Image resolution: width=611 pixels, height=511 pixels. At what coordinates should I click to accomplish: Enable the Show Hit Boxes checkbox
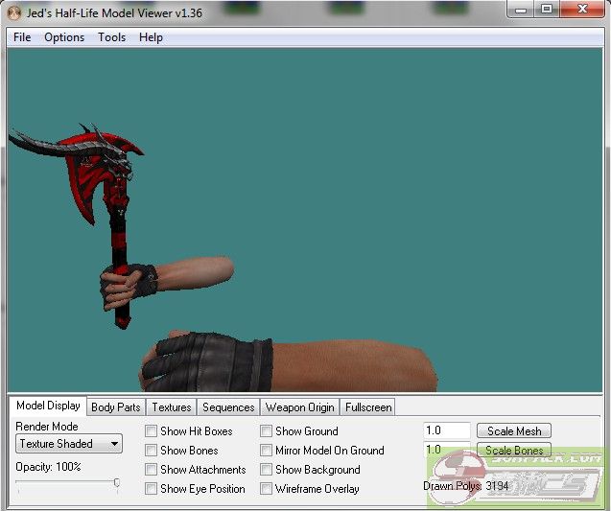click(152, 431)
